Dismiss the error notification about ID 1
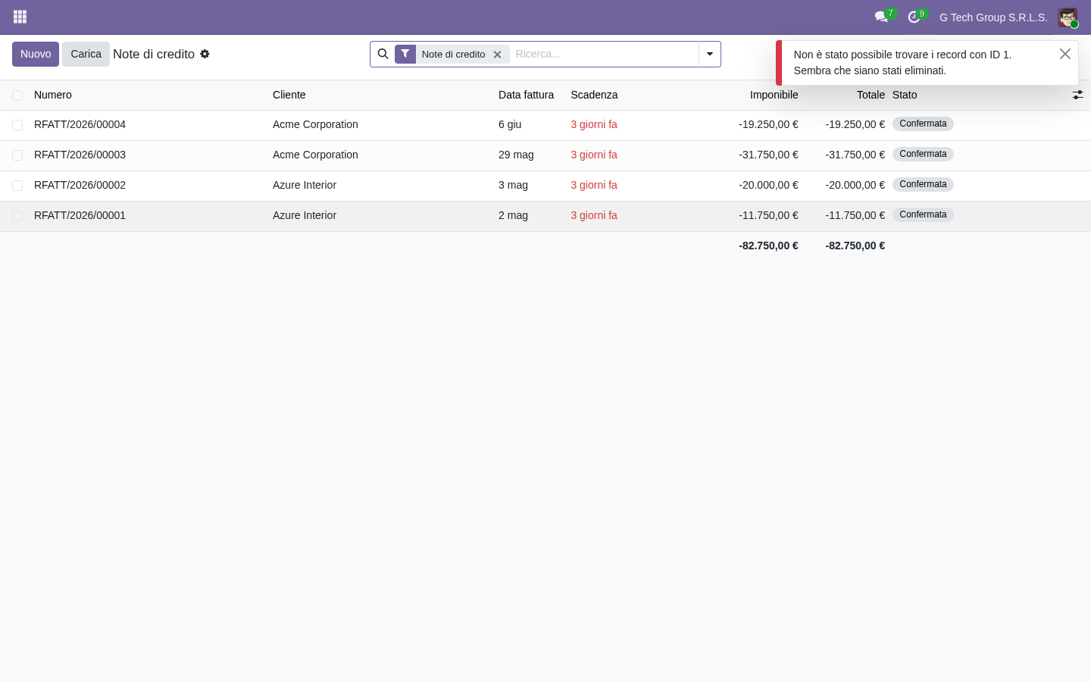 [x=1065, y=54]
